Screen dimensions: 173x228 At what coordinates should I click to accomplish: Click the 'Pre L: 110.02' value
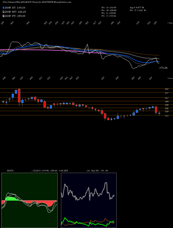pyautogui.click(x=109, y=13)
